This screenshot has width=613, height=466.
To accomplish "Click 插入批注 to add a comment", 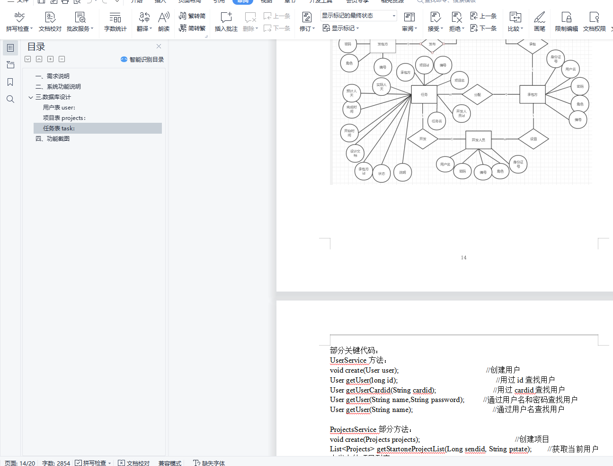I will 226,22.
